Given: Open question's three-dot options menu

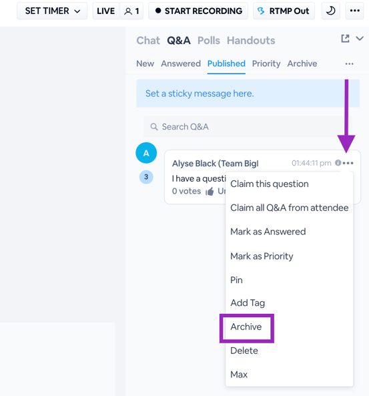Looking at the screenshot, I should coord(348,163).
